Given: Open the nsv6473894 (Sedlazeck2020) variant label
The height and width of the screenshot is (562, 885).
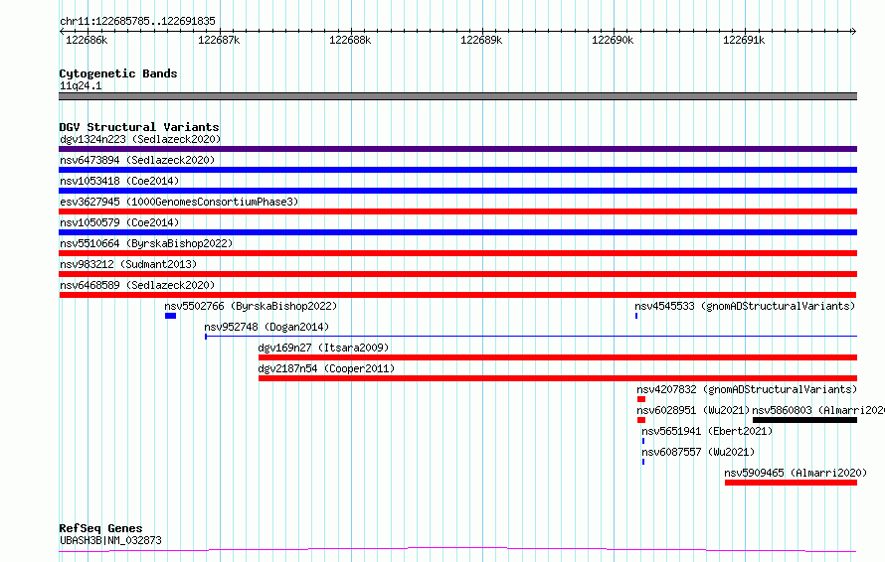Looking at the screenshot, I should (x=137, y=160).
